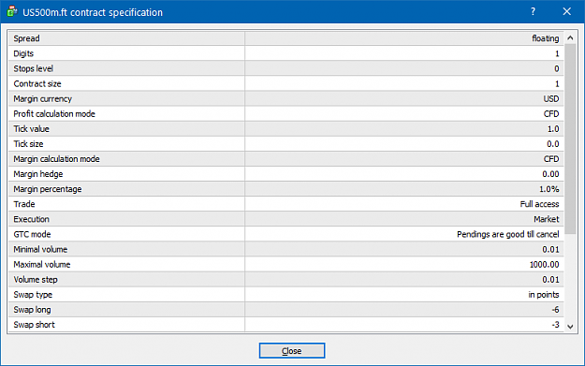This screenshot has height=366, width=585.
Task: Click the application icon in the title bar
Action: pyautogui.click(x=12, y=11)
